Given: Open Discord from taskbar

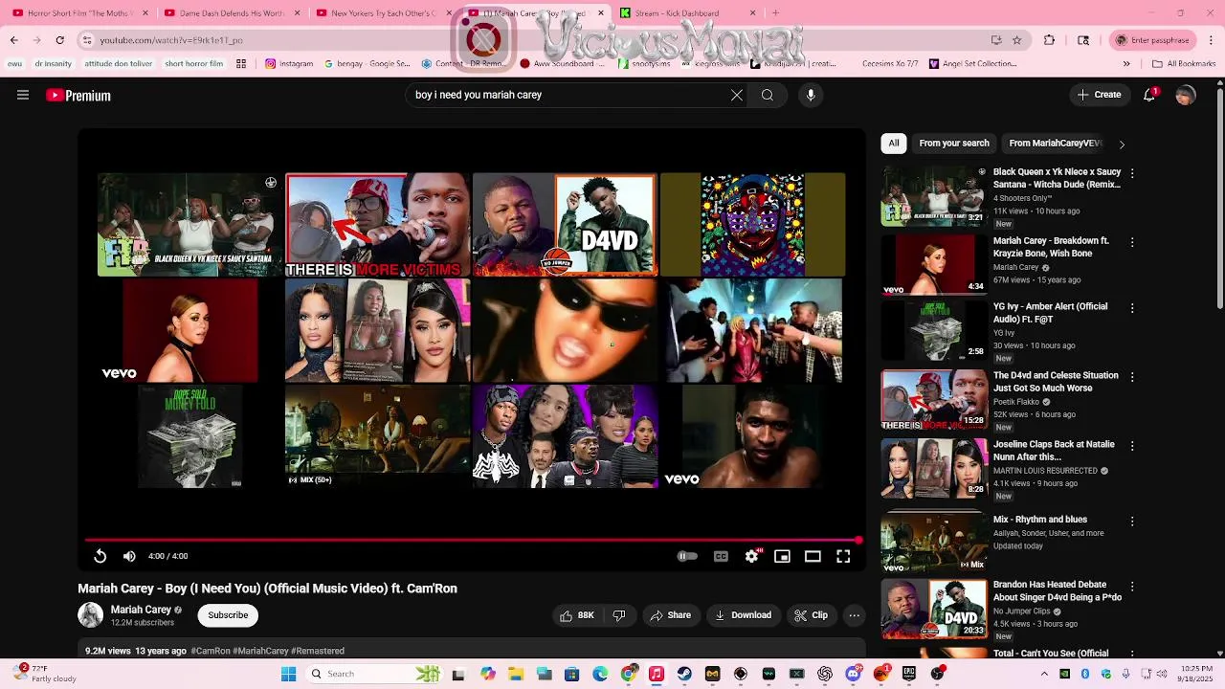Looking at the screenshot, I should click(853, 674).
